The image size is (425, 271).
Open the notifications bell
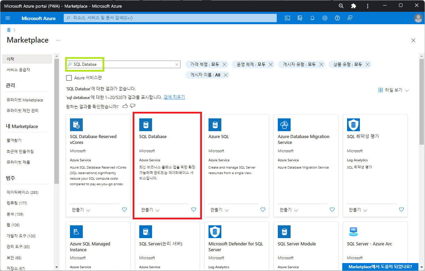tap(312, 18)
